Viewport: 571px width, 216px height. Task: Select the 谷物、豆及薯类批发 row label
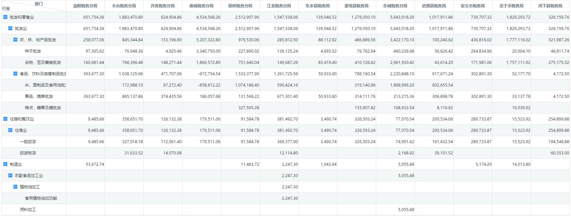[43, 63]
